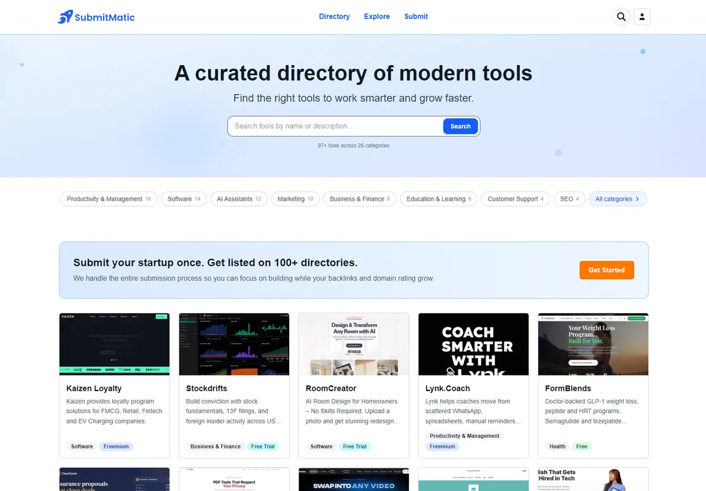Click Freemium tag on Lynk.Coach card
706x491 pixels.
coord(442,446)
